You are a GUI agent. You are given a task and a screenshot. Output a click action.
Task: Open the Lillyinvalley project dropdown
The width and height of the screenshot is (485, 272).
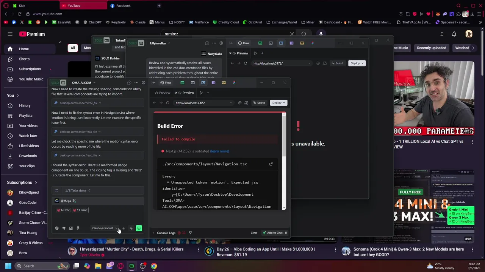(160, 43)
